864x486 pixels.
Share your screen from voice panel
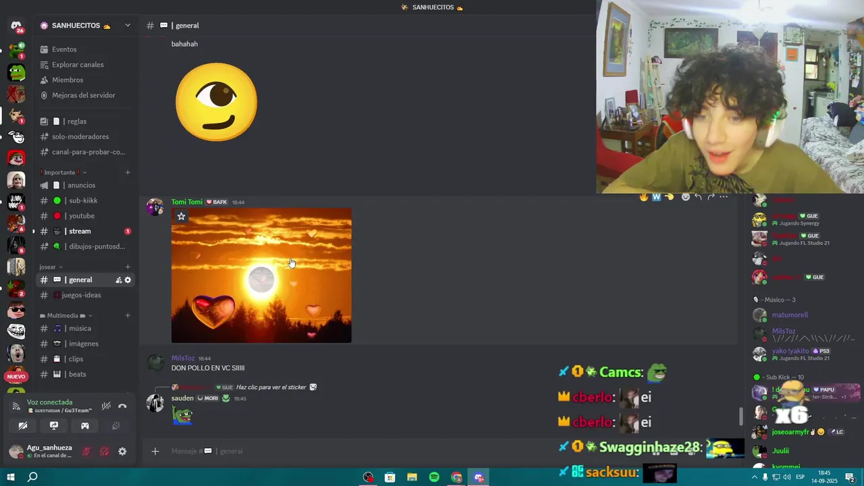54,426
